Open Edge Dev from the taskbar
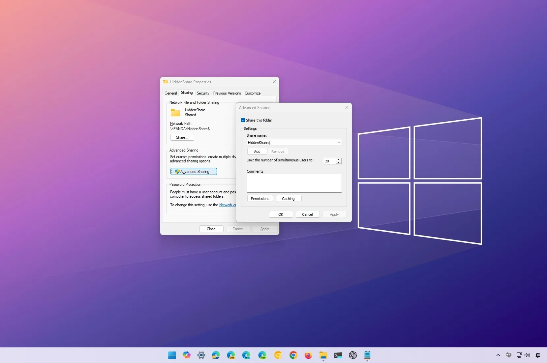This screenshot has width=547, height=363. [x=262, y=355]
